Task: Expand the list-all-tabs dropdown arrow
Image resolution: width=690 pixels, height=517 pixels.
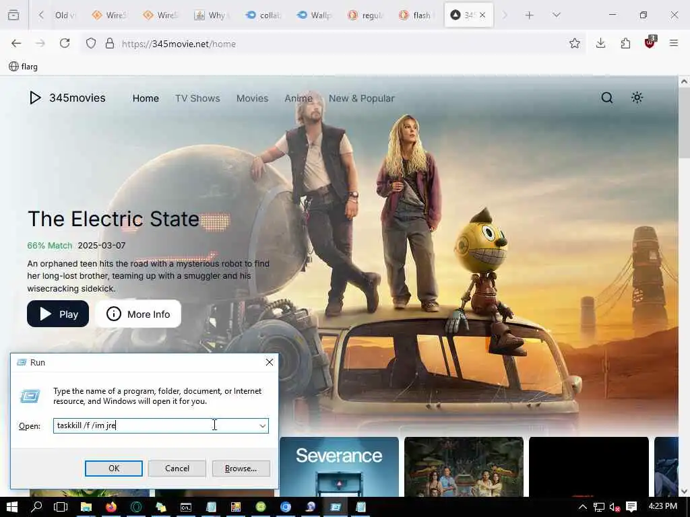Action: [x=556, y=15]
